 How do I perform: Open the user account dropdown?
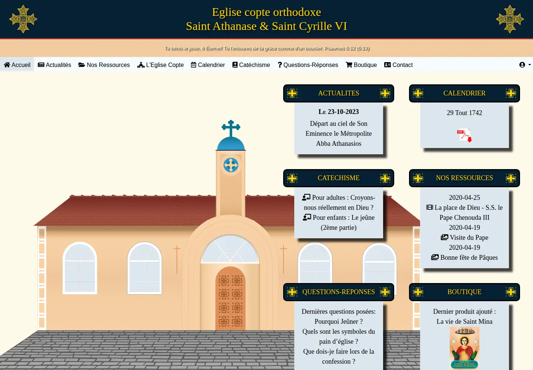click(x=525, y=65)
